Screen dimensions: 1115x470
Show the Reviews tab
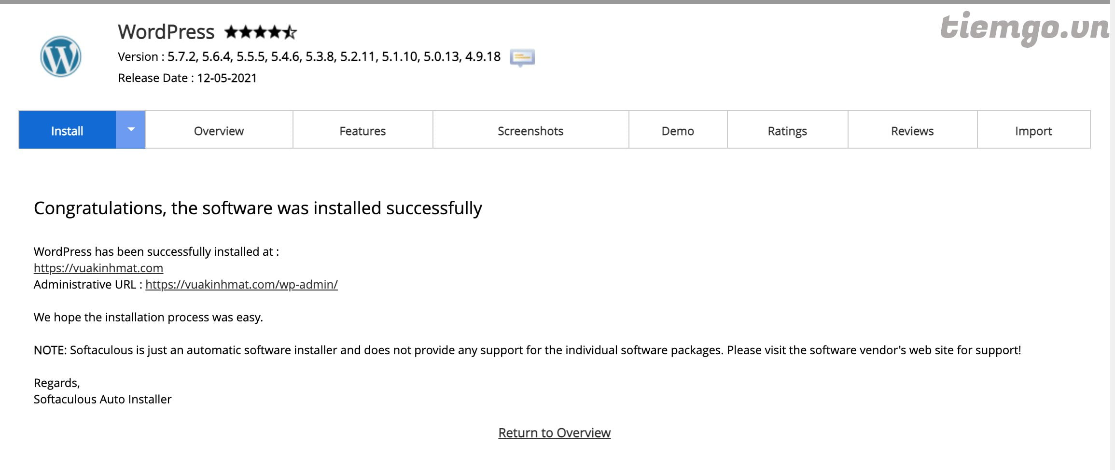(x=912, y=131)
